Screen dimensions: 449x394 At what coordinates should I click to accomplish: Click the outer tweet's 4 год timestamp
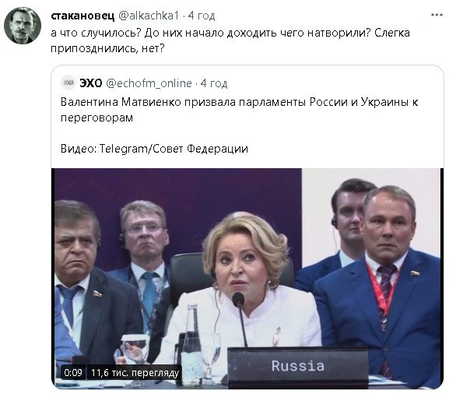[202, 16]
